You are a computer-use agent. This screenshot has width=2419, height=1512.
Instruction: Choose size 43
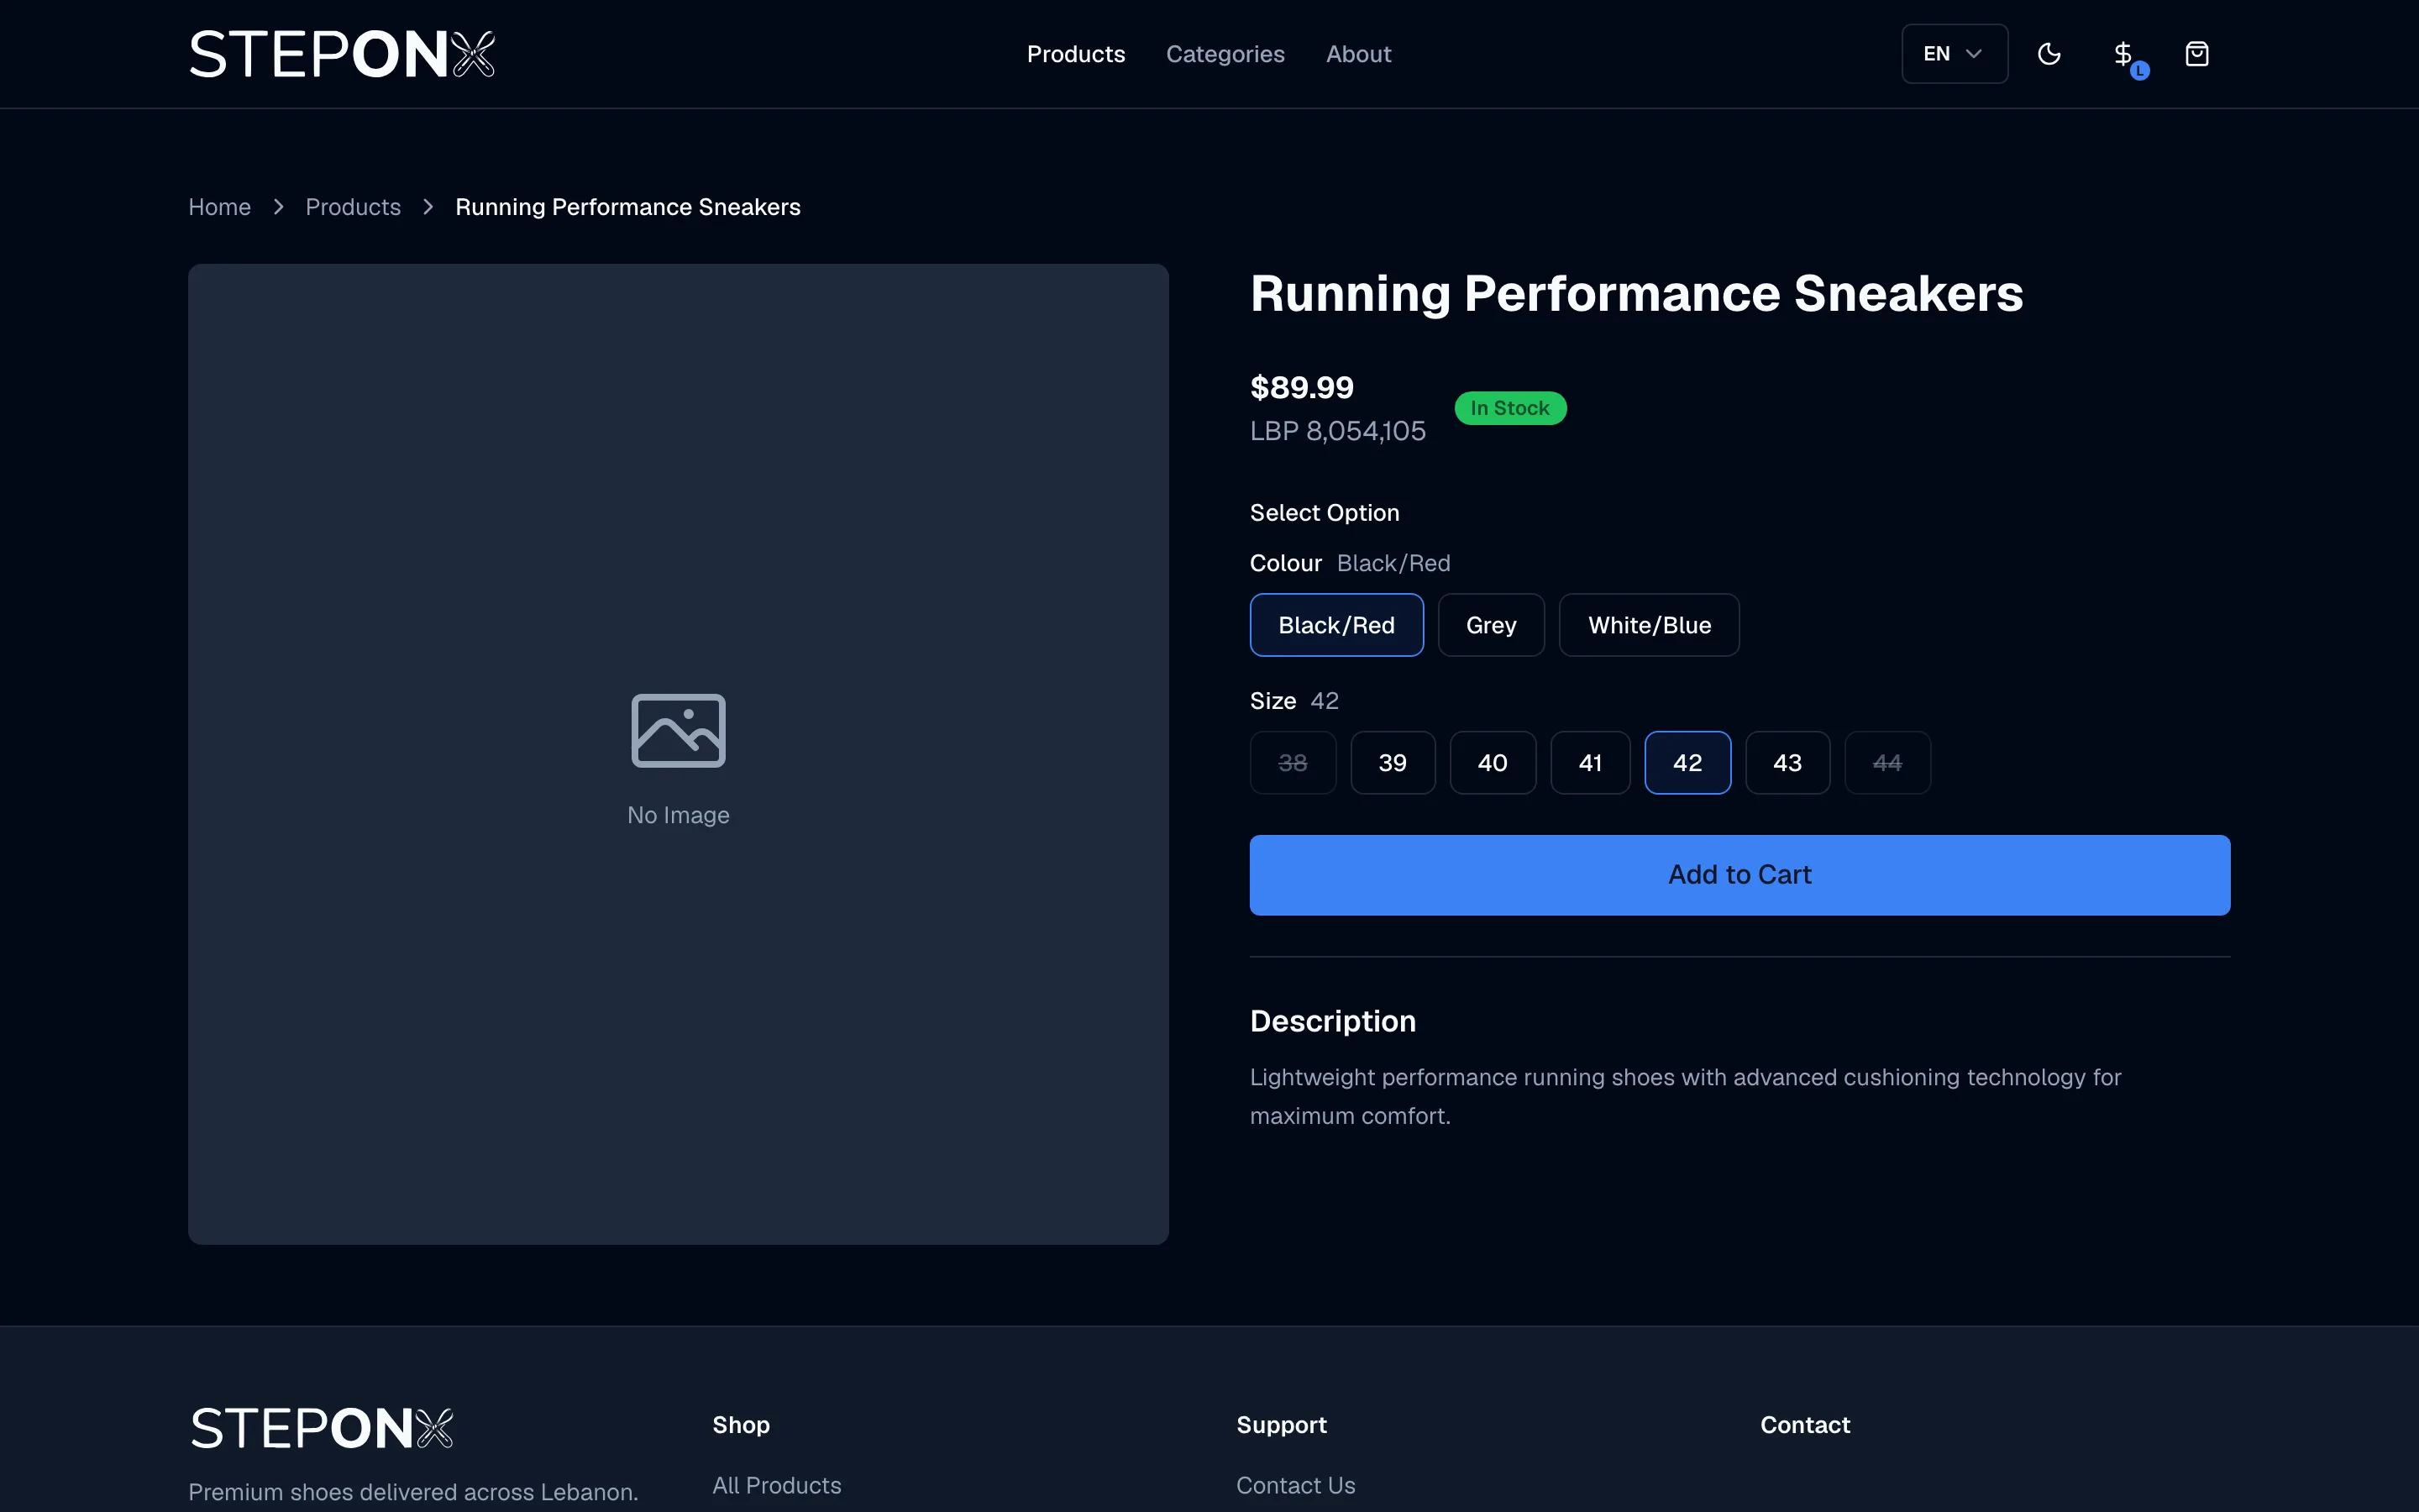(x=1787, y=763)
